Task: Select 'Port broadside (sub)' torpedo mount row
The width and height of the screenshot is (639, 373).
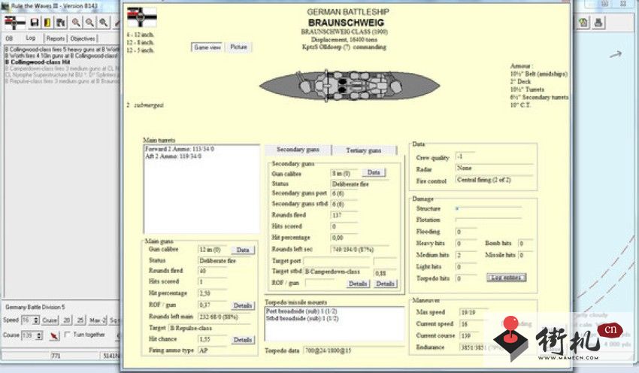Action: coord(301,311)
